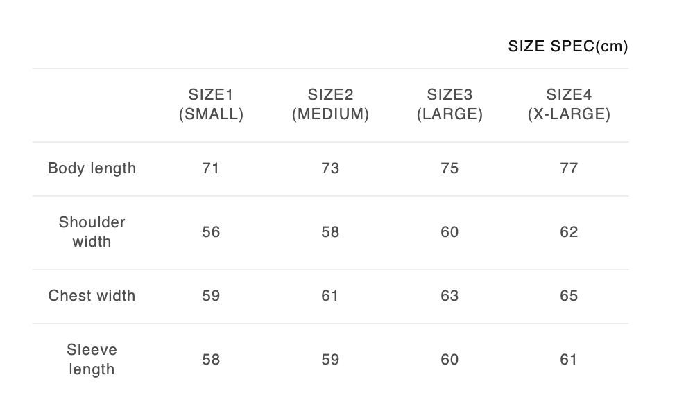This screenshot has height=395, width=677.
Task: Click Chest width value 65 for X-Large
Action: click(x=569, y=296)
